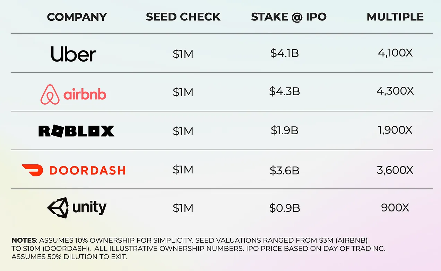Select Uber's 4,100X multiple
Screen dimensions: 441x271
click(395, 53)
